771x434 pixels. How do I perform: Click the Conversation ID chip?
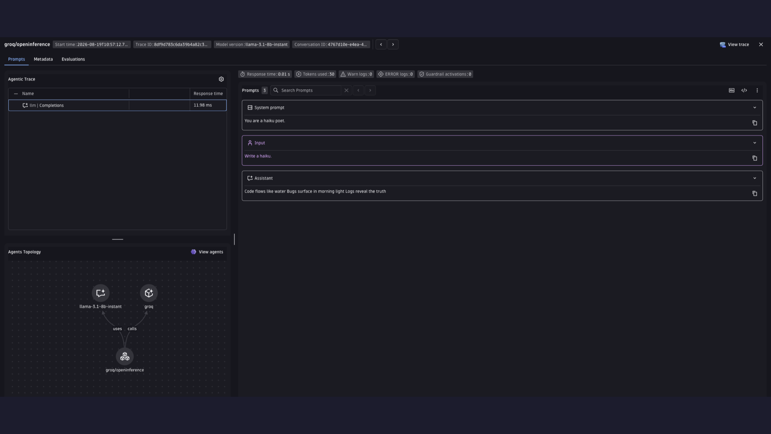[x=331, y=45]
